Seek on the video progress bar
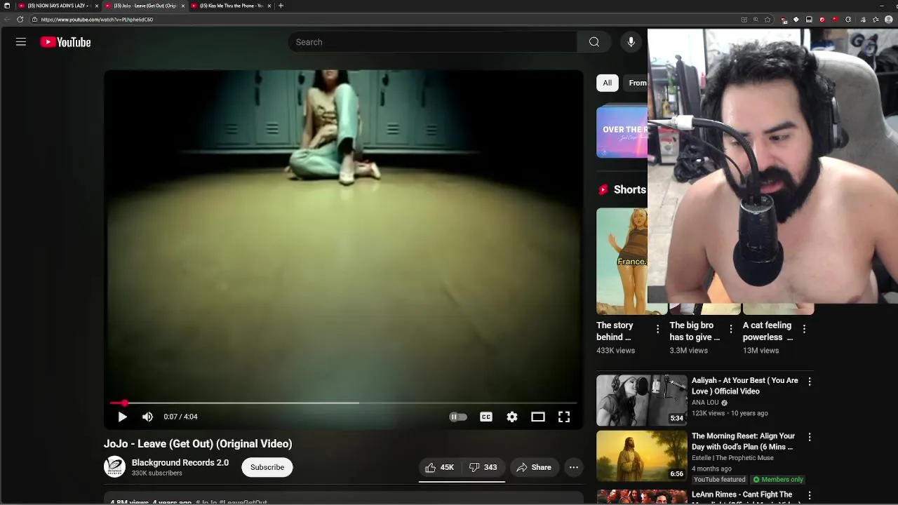The height and width of the screenshot is (505, 898). pyautogui.click(x=344, y=403)
